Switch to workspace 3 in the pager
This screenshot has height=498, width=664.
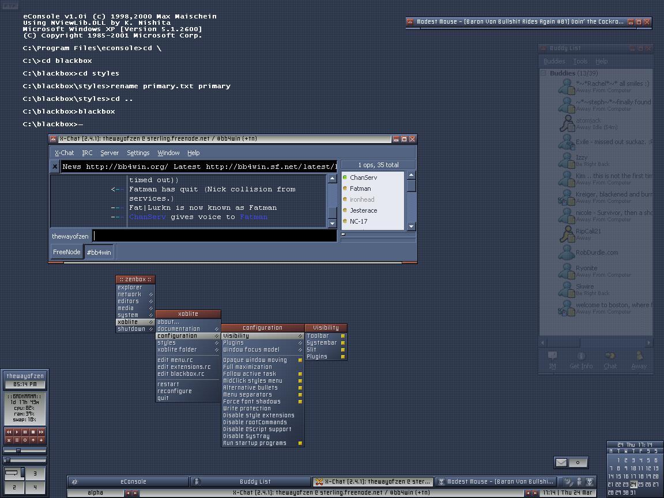(35, 473)
